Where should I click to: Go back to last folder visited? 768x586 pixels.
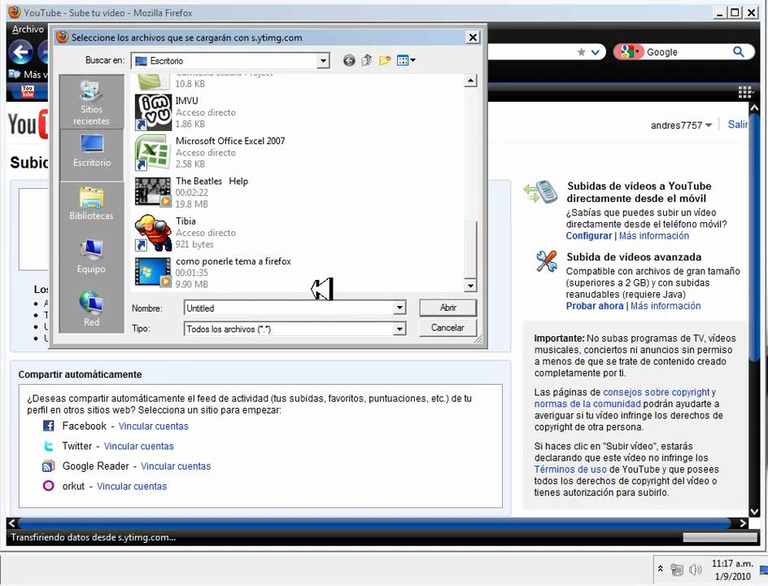point(349,61)
